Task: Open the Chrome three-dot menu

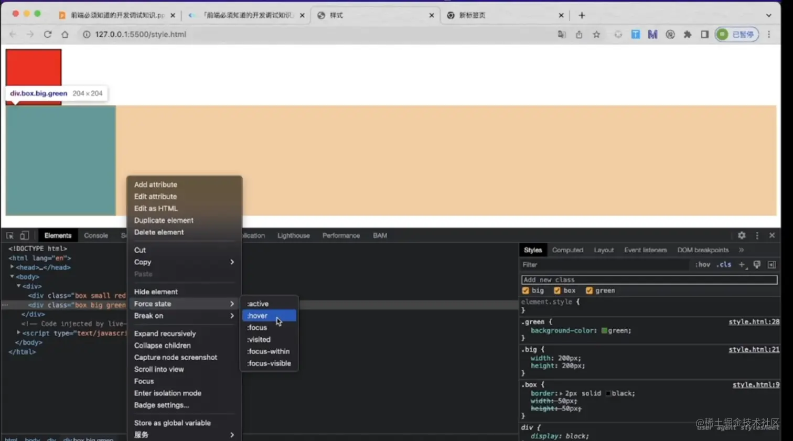Action: point(769,35)
